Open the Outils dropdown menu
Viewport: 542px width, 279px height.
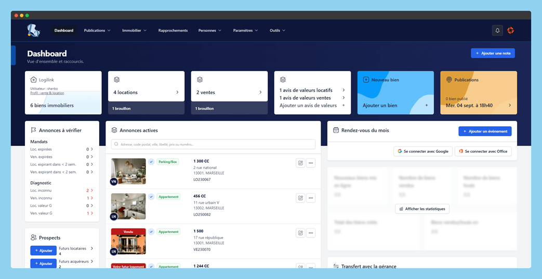[x=277, y=31]
